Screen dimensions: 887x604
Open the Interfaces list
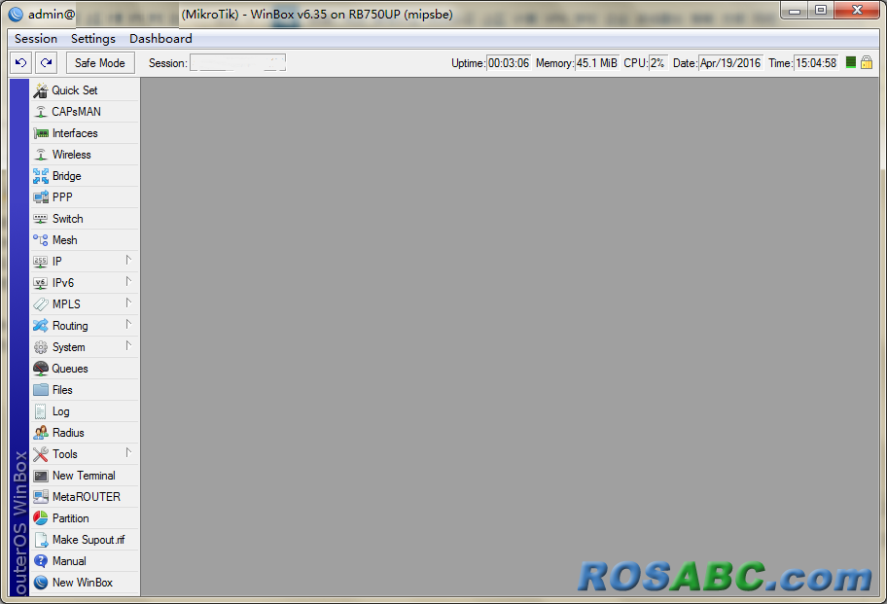84,133
